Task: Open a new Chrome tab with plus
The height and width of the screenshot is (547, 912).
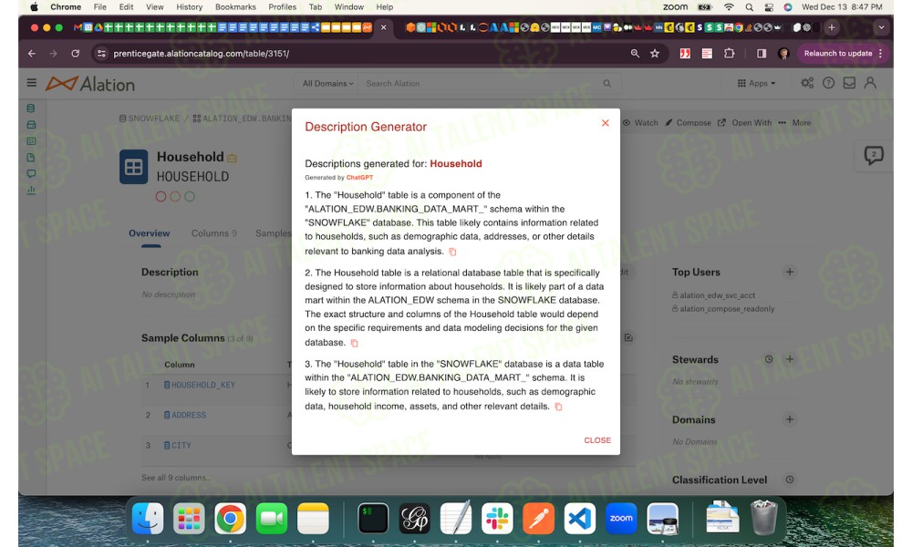Action: click(832, 27)
